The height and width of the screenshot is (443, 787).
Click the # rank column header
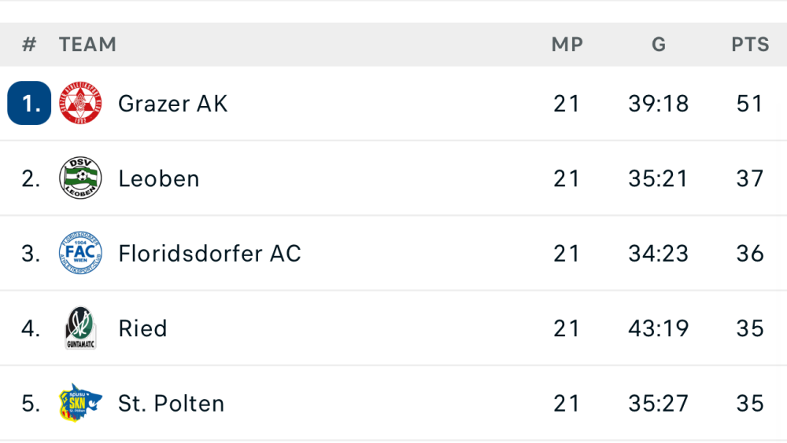click(x=29, y=45)
